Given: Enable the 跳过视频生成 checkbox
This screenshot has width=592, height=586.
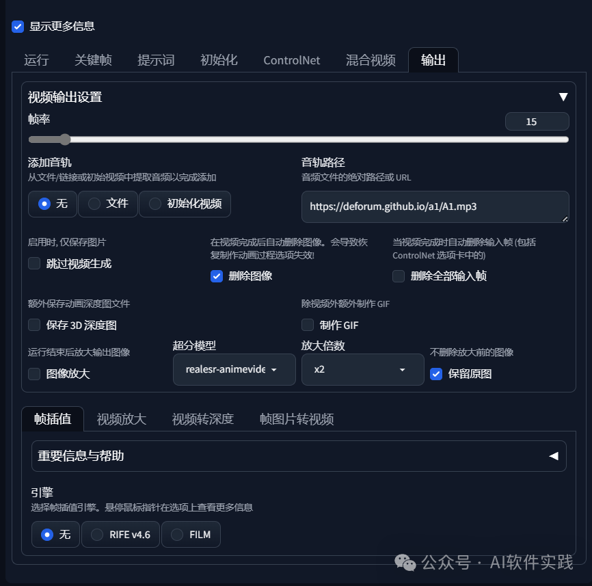Looking at the screenshot, I should point(34,263).
